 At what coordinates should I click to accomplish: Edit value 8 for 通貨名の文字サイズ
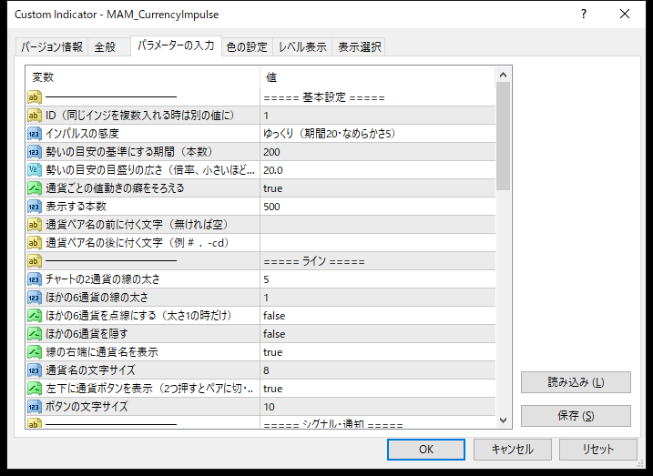(x=378, y=370)
